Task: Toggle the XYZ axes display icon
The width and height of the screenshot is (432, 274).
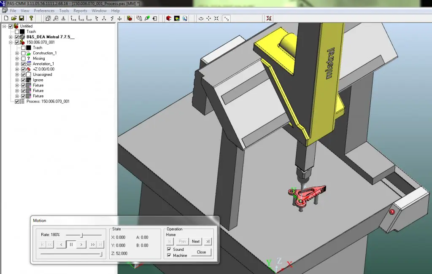Action: click(226, 19)
